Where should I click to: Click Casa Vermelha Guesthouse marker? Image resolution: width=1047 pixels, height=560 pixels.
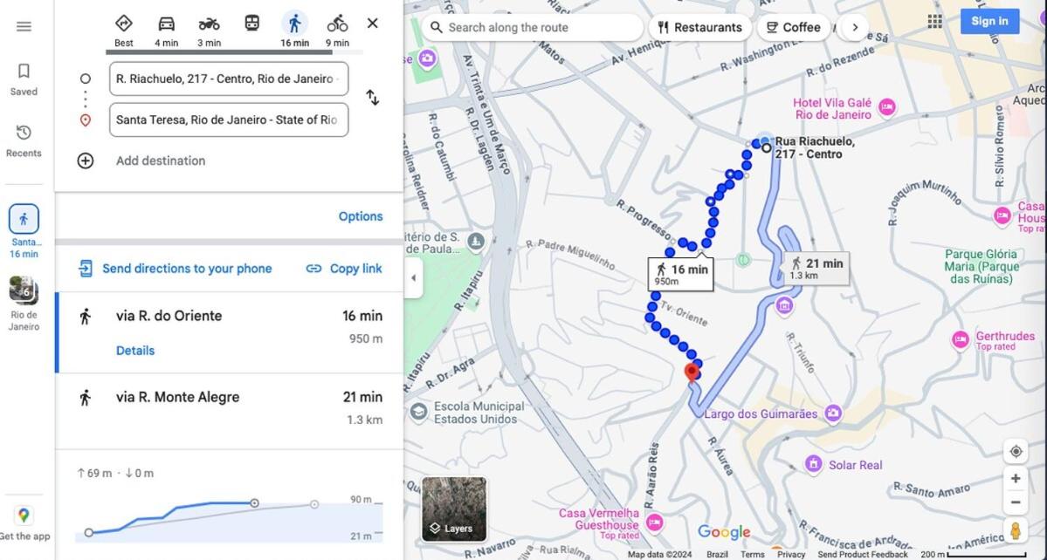coord(655,522)
